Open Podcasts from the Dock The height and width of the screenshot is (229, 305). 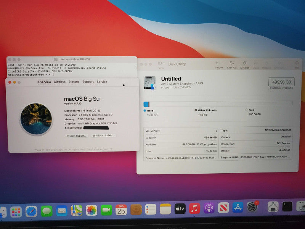pyautogui.click(x=209, y=208)
